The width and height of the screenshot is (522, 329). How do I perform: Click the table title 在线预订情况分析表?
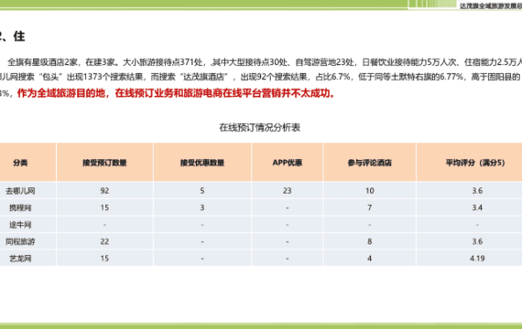(260, 127)
